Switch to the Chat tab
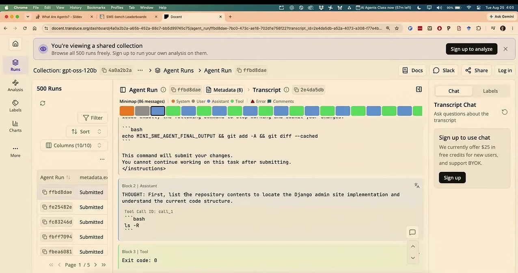This screenshot has width=518, height=273. click(x=453, y=91)
